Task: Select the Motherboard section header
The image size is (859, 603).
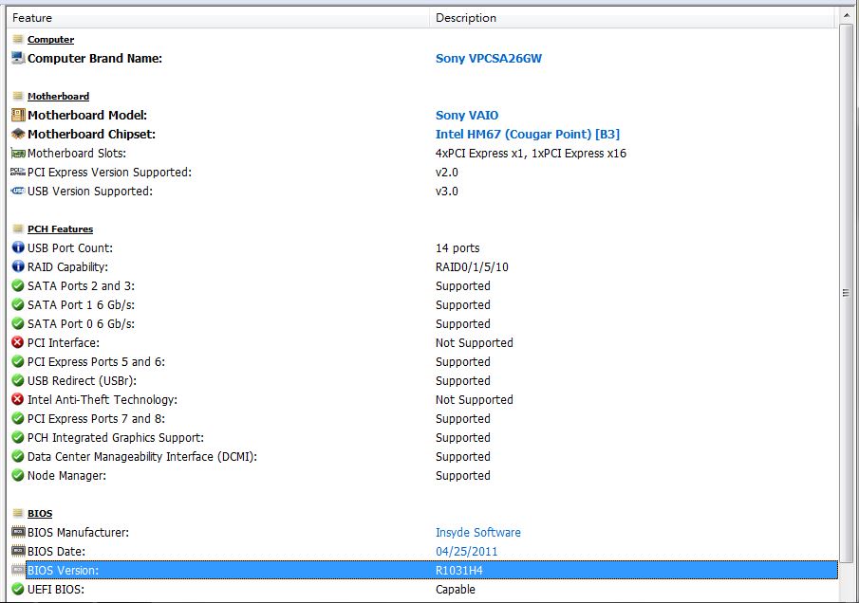Action: tap(58, 97)
